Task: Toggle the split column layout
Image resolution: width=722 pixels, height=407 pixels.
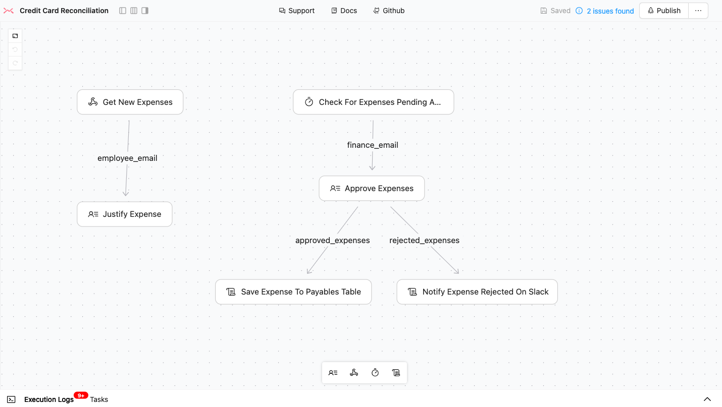Action: [x=134, y=11]
